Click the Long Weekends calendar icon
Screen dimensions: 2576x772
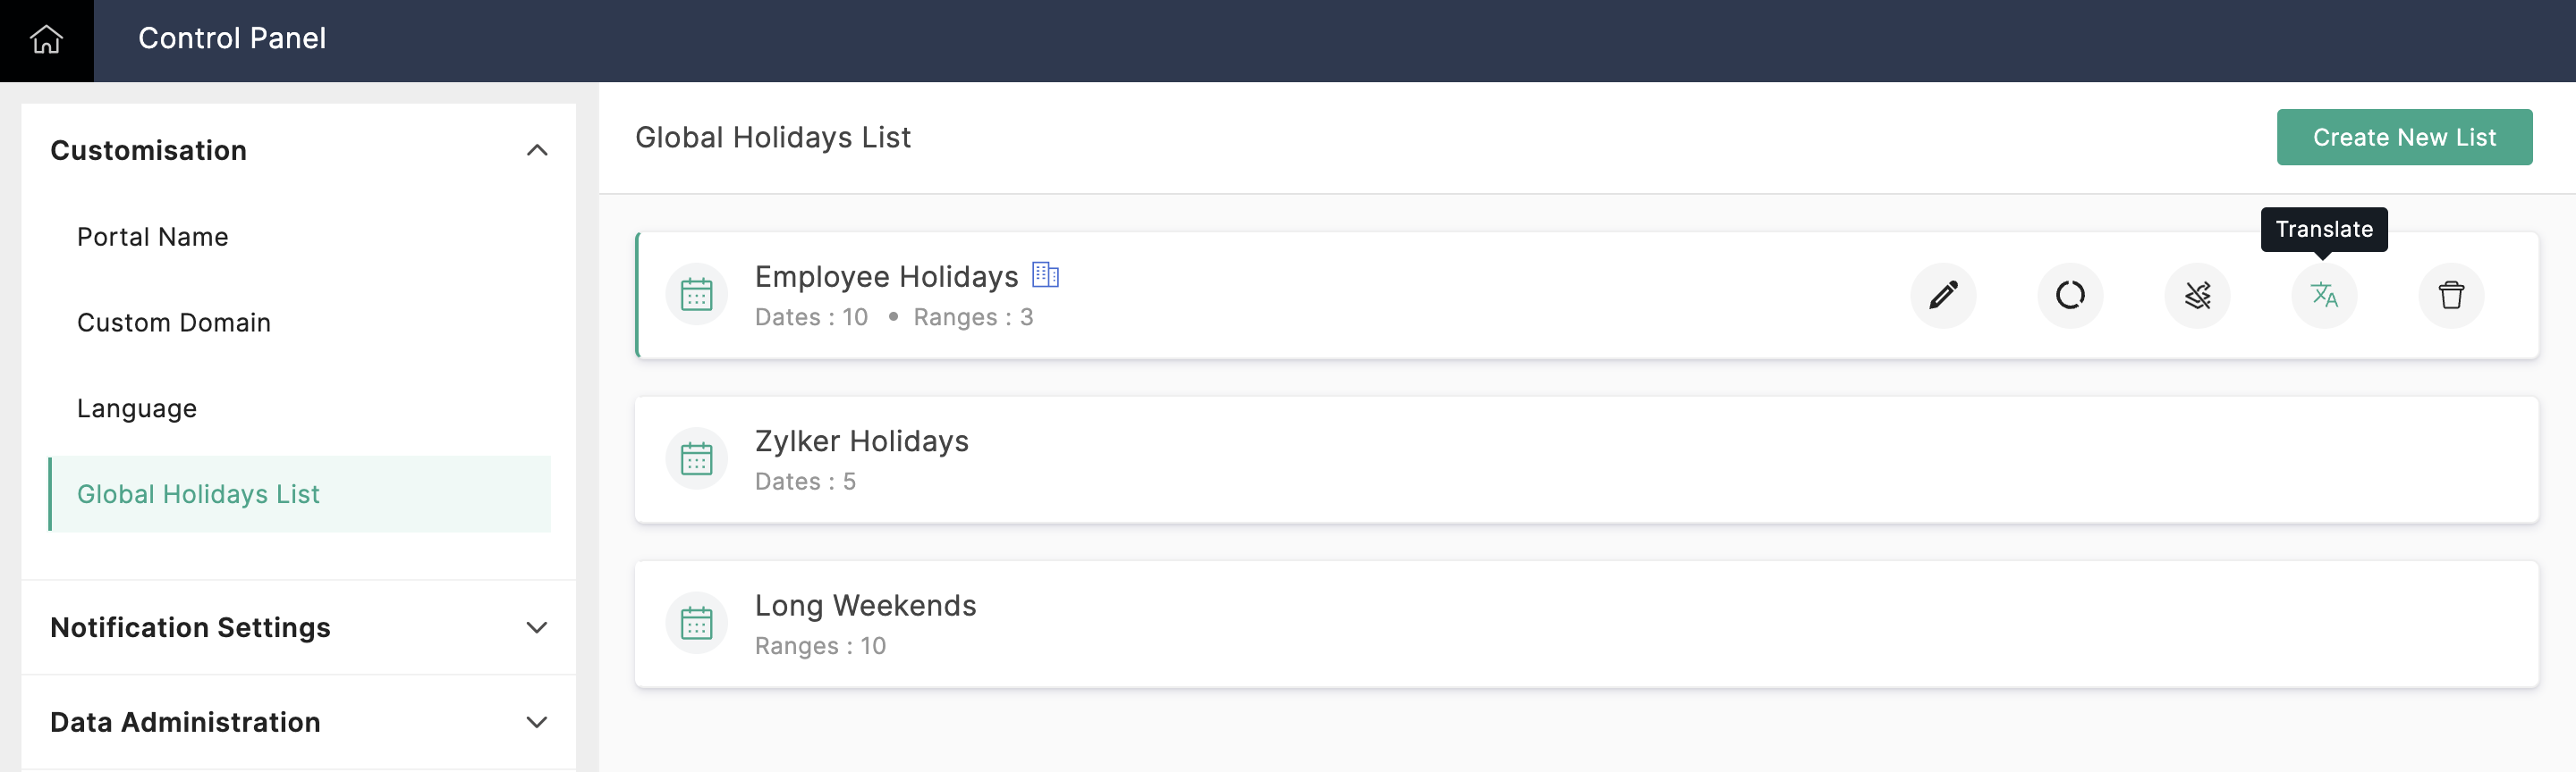tap(696, 623)
